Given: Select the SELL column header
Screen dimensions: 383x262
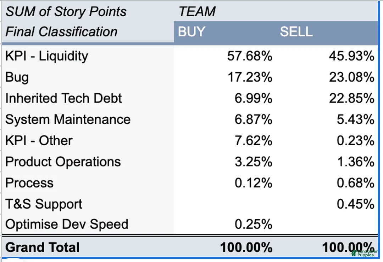Looking at the screenshot, I should [296, 32].
